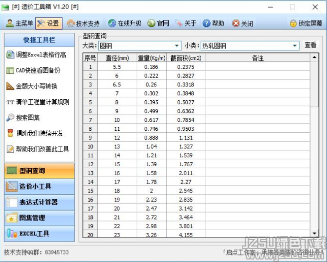327x262 pixels.
Task: Click the vertical scrollbar thumb of the table
Action: coord(315,84)
